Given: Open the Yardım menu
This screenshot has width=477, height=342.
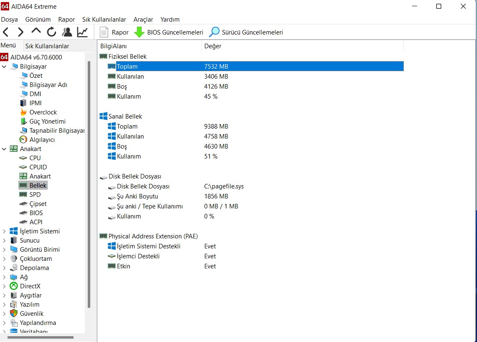Looking at the screenshot, I should (170, 20).
